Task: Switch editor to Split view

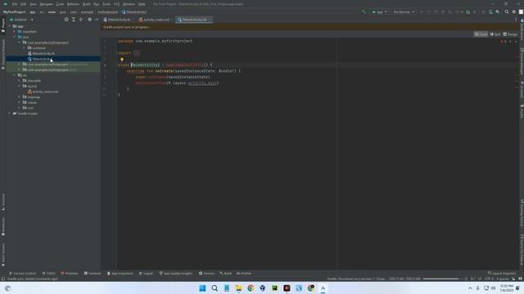Action: click(x=495, y=34)
